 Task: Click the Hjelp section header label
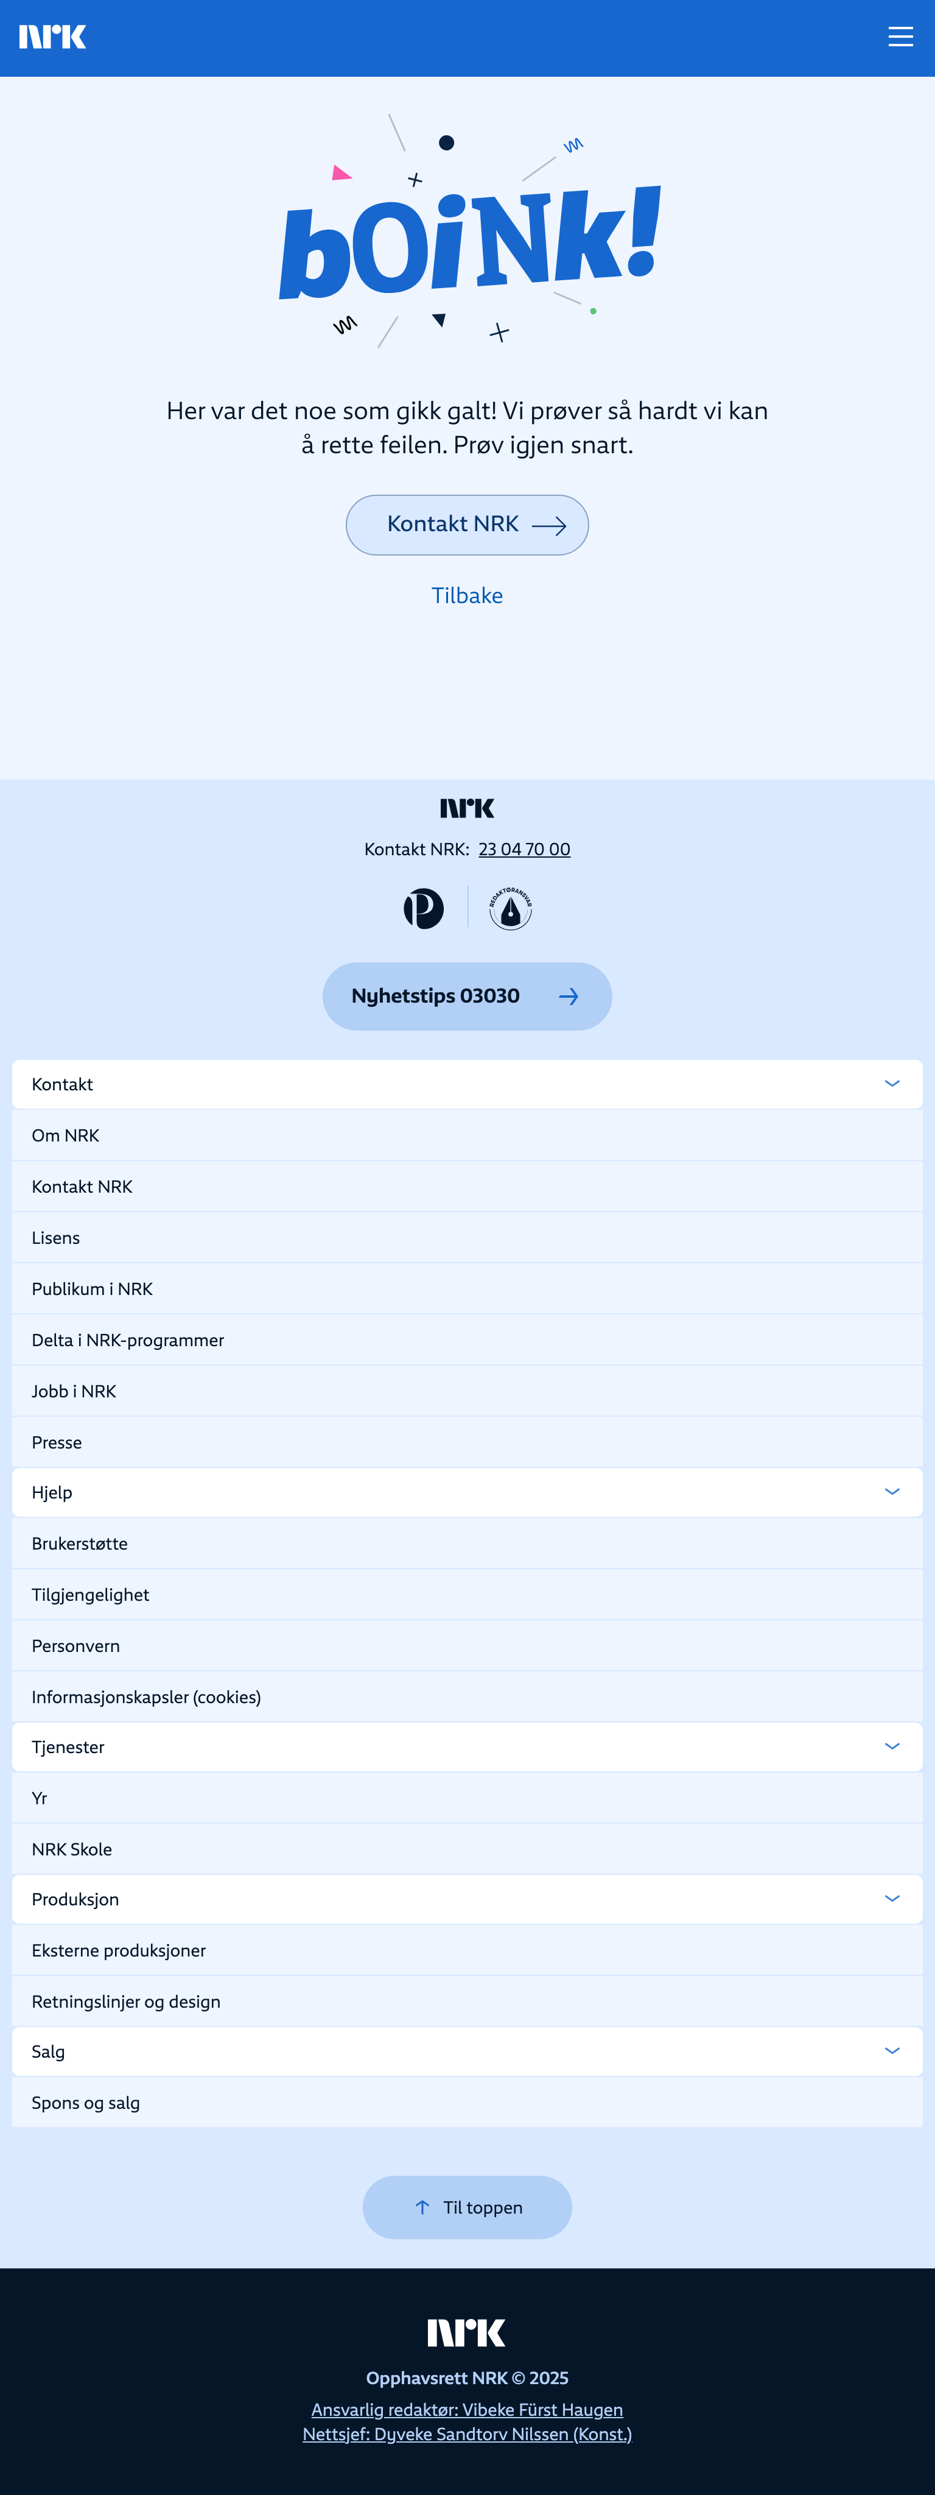tap(52, 1492)
